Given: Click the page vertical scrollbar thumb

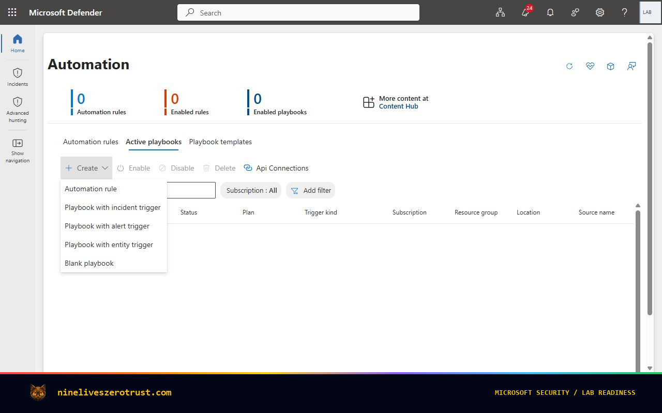Looking at the screenshot, I should click(650, 178).
